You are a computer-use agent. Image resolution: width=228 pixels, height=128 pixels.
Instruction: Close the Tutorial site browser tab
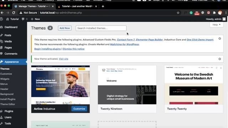pyautogui.click(x=96, y=6)
